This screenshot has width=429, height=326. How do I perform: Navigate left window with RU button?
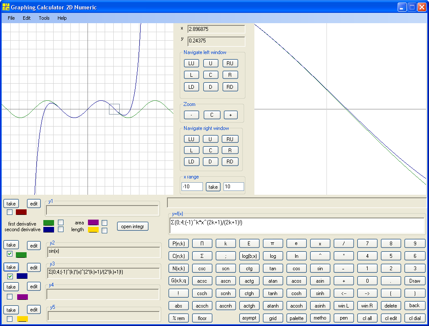[x=230, y=63]
